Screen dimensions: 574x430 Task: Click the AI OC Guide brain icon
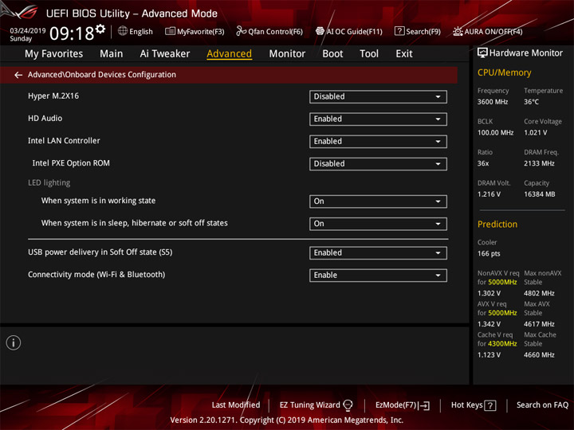click(x=320, y=31)
